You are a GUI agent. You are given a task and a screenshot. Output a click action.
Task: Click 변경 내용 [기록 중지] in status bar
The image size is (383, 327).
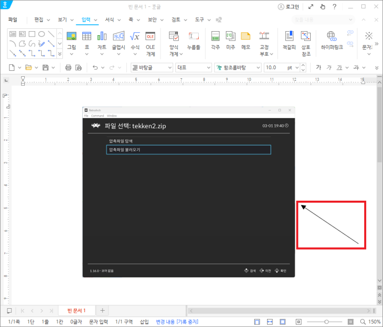(x=177, y=322)
